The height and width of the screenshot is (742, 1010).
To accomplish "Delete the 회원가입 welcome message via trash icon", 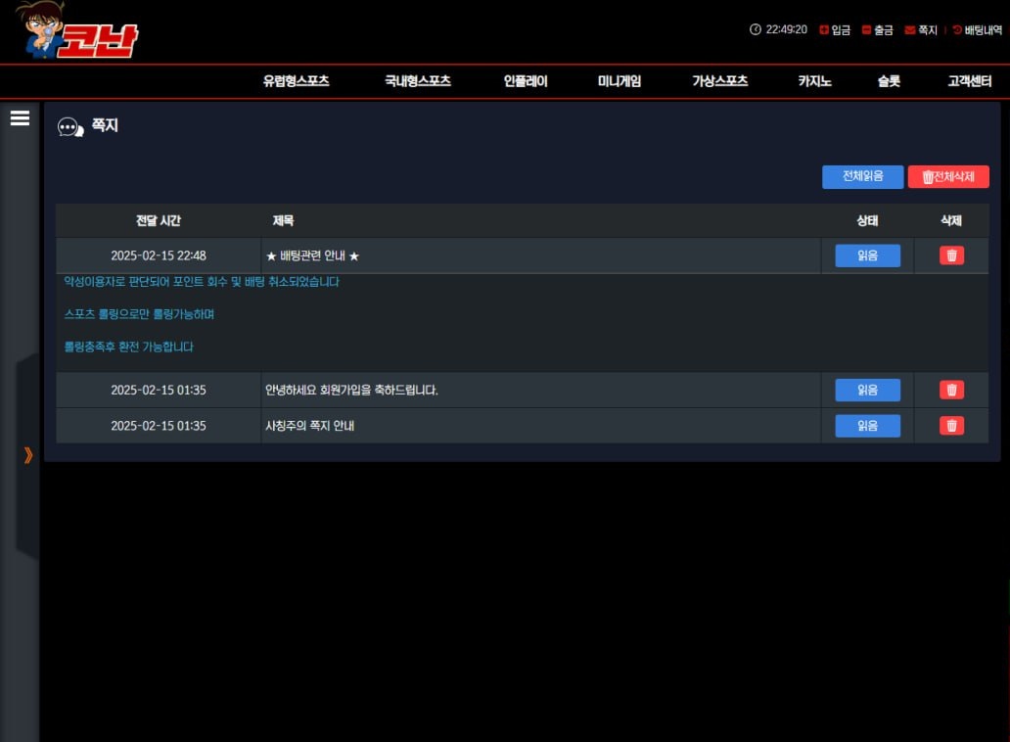I will [951, 390].
